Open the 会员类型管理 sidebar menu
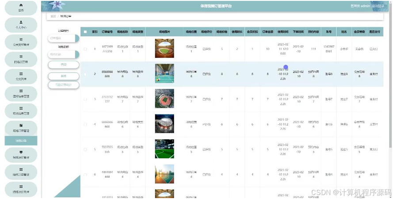The width and height of the screenshot is (393, 199). pyautogui.click(x=21, y=42)
